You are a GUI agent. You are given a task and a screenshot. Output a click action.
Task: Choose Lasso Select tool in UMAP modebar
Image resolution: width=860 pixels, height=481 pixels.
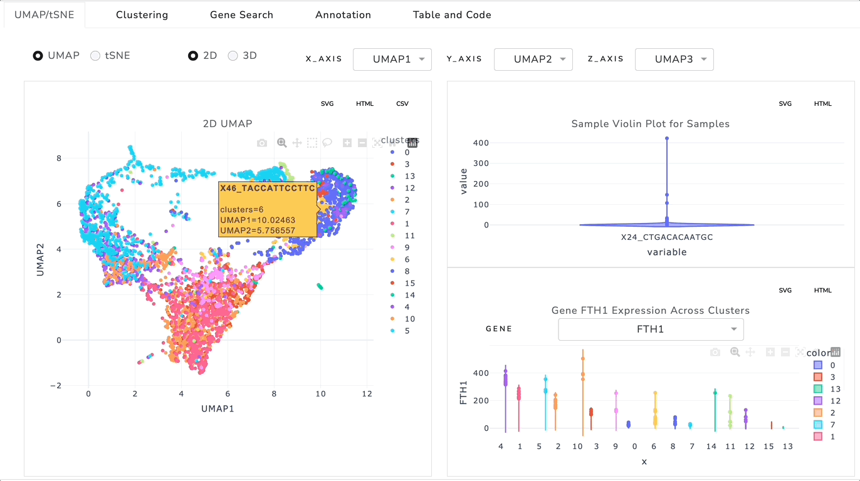pos(327,143)
